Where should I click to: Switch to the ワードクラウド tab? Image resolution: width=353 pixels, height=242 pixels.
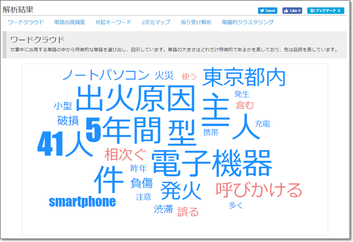[26, 22]
